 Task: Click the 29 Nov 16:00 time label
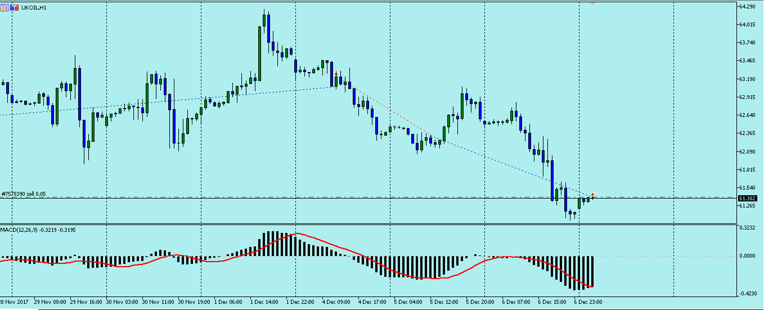tap(87, 302)
